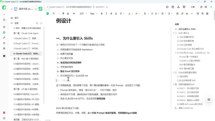Open 9.AI驱动API自动化 OpenAPI note

click(x=27, y=94)
